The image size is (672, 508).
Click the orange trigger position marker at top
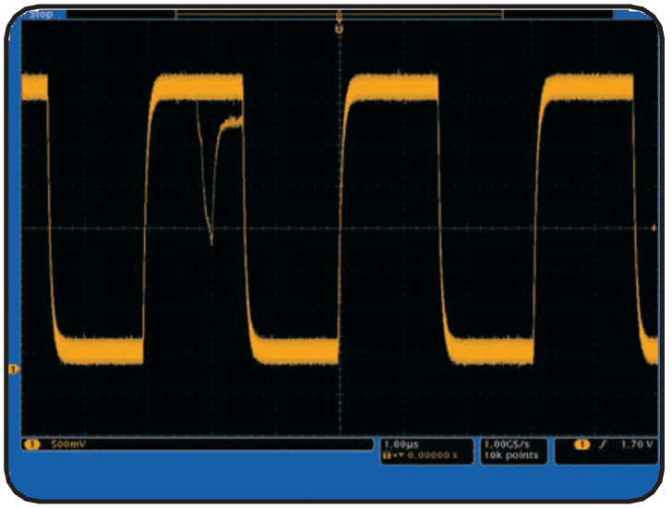(x=339, y=29)
